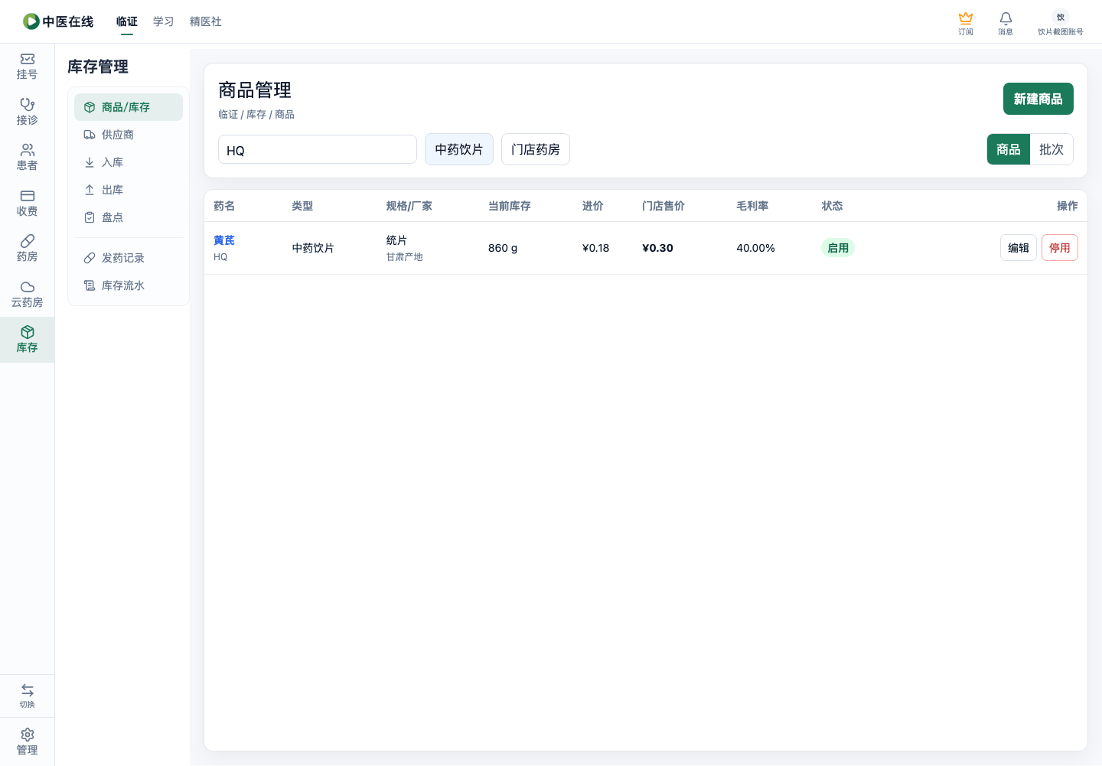
Task: Click the 切换 switch arrows icon
Action: pos(28,690)
